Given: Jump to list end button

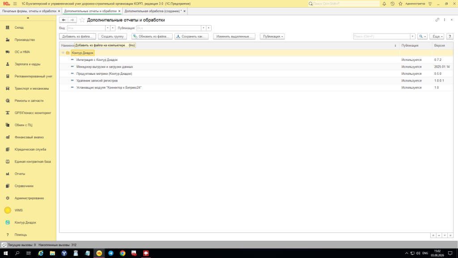Looking at the screenshot, I should click(x=450, y=236).
